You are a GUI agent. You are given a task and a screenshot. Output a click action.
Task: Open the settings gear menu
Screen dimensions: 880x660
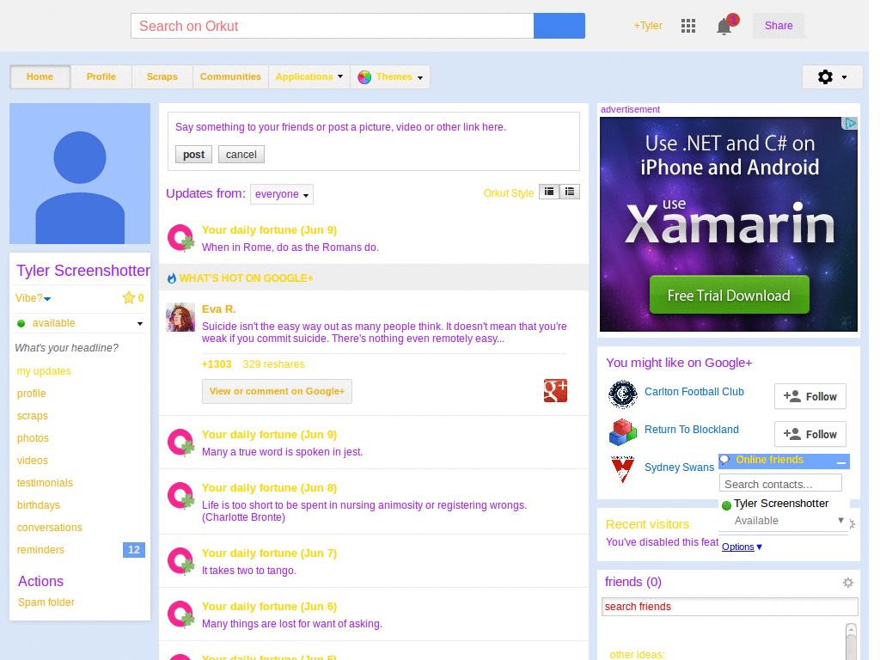[832, 76]
